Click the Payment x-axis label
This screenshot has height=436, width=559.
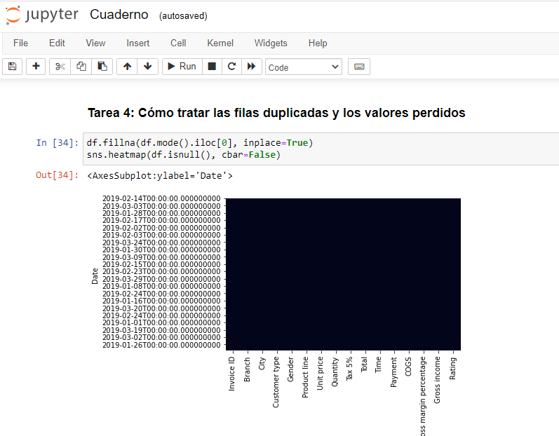point(393,372)
